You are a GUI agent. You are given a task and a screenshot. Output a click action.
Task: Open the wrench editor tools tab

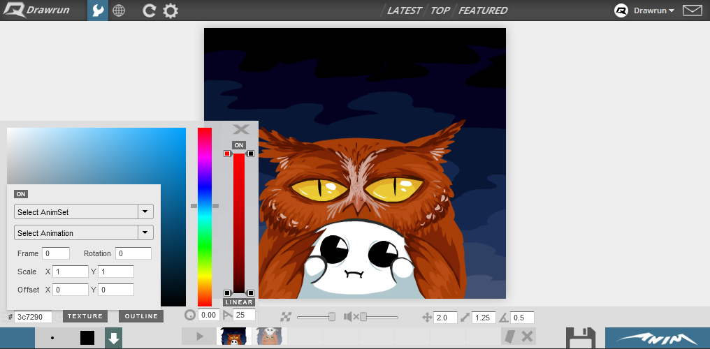pos(98,10)
